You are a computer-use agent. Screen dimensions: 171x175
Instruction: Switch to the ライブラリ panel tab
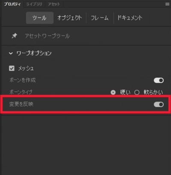[34, 4]
